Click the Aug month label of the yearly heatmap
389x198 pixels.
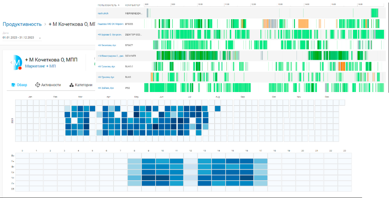tap(218, 97)
